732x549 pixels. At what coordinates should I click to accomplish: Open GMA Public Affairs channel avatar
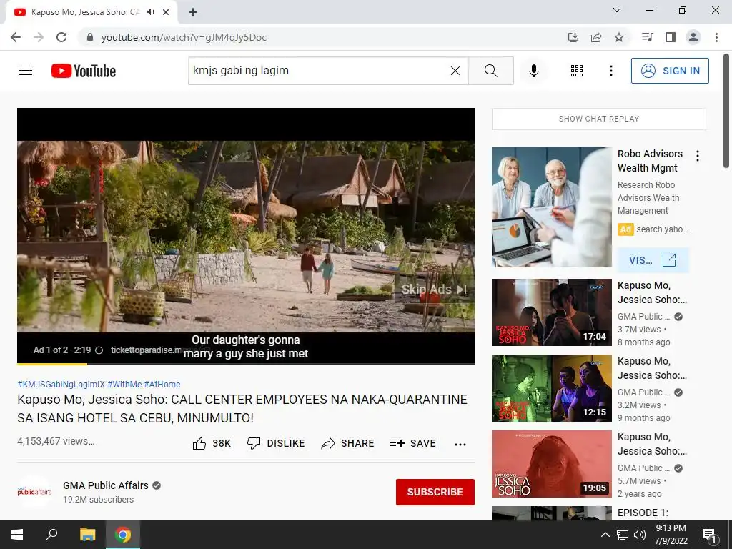tap(34, 492)
